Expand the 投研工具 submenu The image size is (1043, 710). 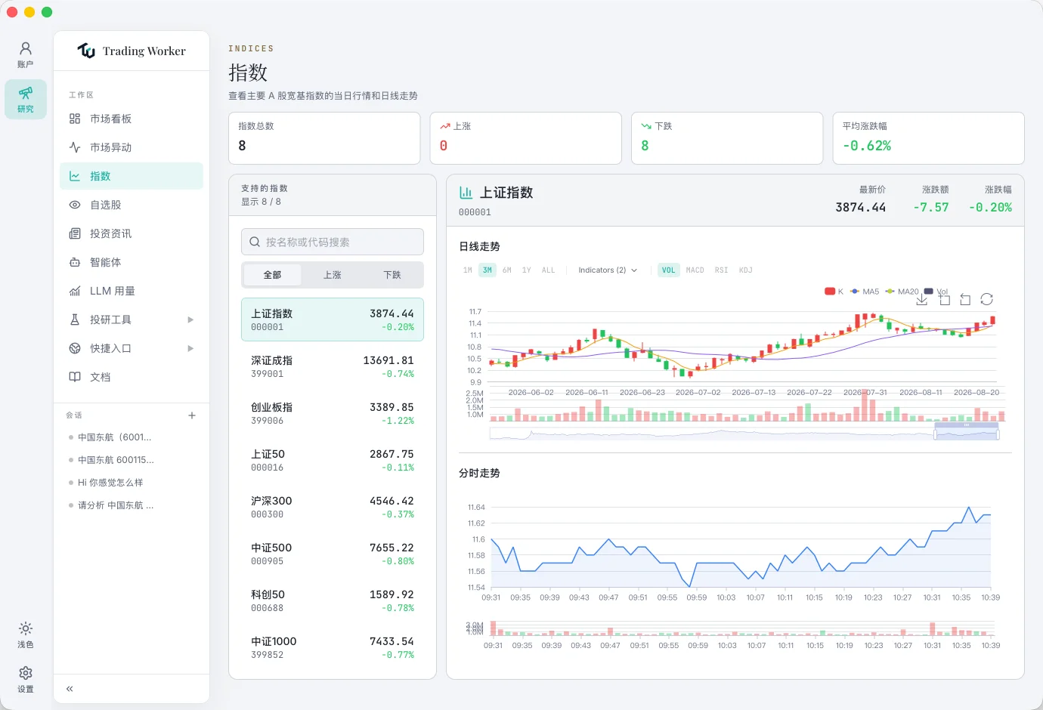(132, 319)
